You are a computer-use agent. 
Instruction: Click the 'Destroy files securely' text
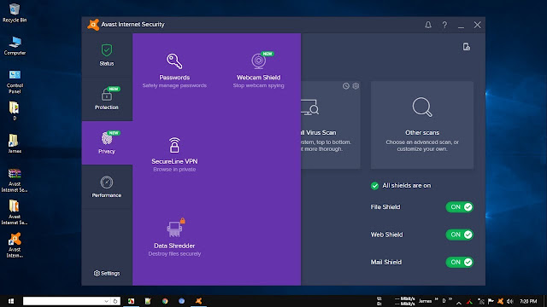click(x=174, y=254)
